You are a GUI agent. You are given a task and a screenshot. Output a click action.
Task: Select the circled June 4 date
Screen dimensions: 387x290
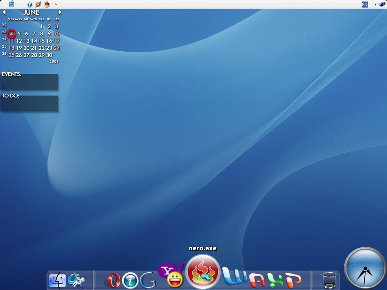12,34
